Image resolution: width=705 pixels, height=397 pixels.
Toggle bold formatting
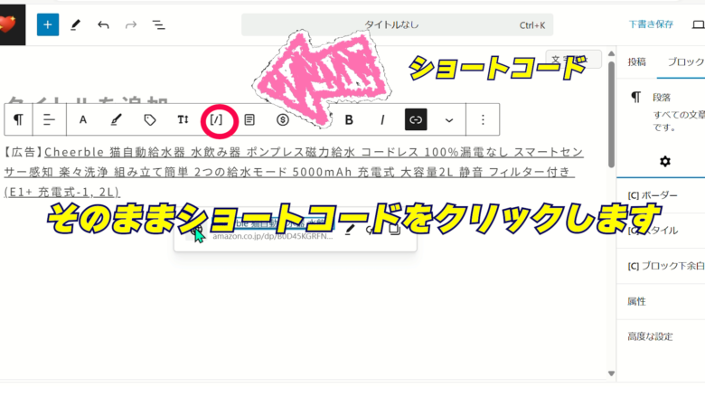click(350, 119)
